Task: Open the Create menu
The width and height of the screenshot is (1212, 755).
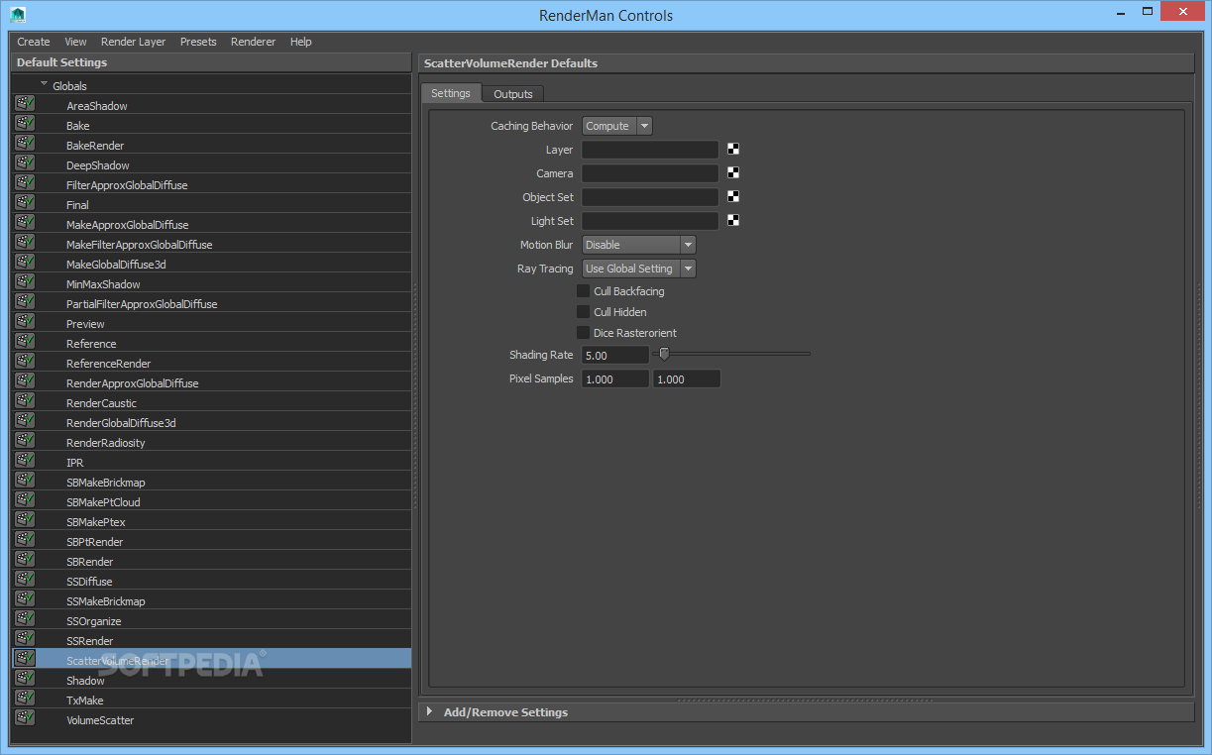Action: coord(34,42)
